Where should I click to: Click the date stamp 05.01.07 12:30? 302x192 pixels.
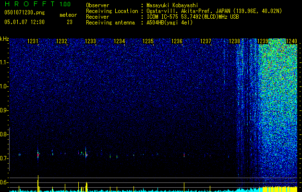(24, 22)
